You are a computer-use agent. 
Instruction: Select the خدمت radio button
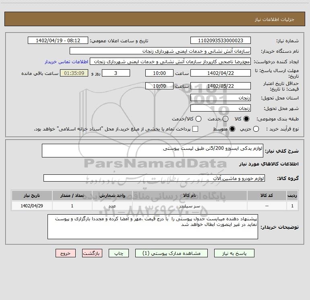pos(225,119)
